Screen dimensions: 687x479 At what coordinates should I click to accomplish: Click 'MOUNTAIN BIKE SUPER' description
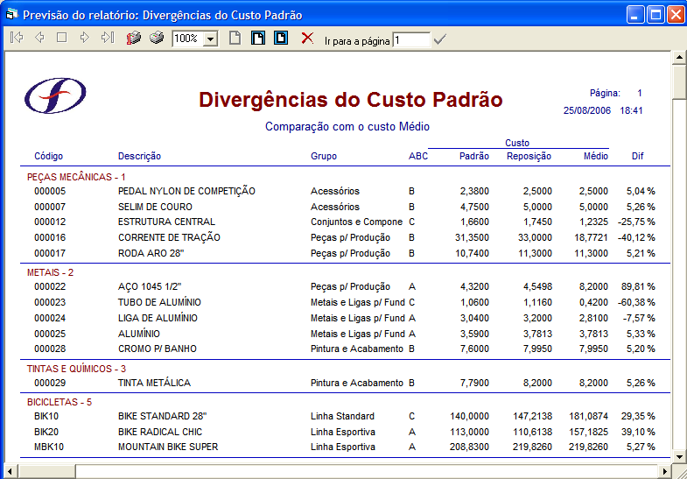tap(168, 447)
